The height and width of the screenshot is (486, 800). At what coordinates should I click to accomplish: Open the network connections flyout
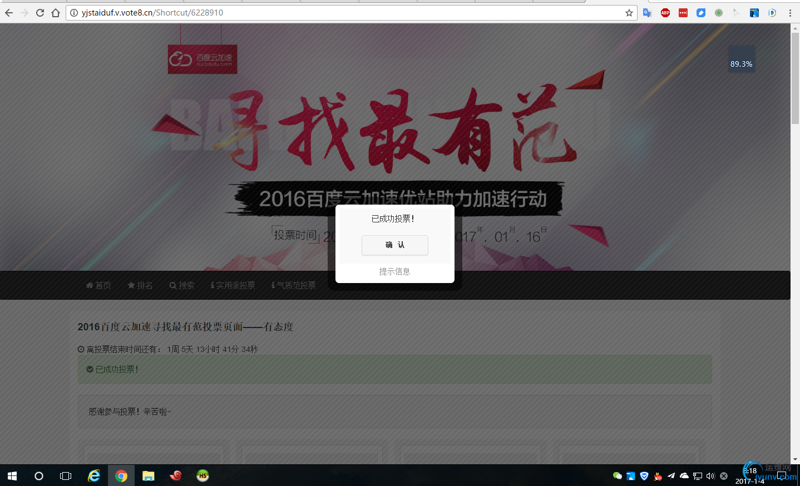pos(697,476)
